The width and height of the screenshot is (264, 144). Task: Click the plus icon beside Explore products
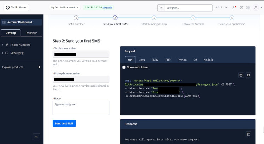(39, 67)
